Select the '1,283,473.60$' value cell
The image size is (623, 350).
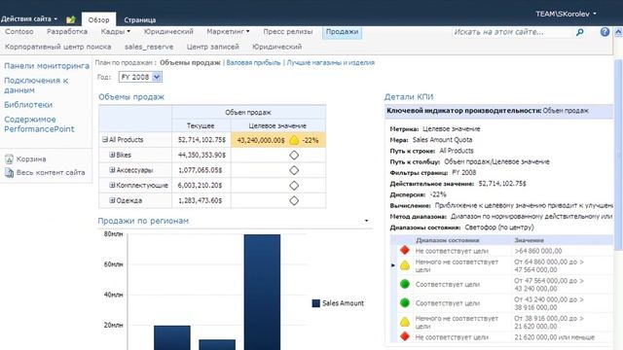coord(202,201)
